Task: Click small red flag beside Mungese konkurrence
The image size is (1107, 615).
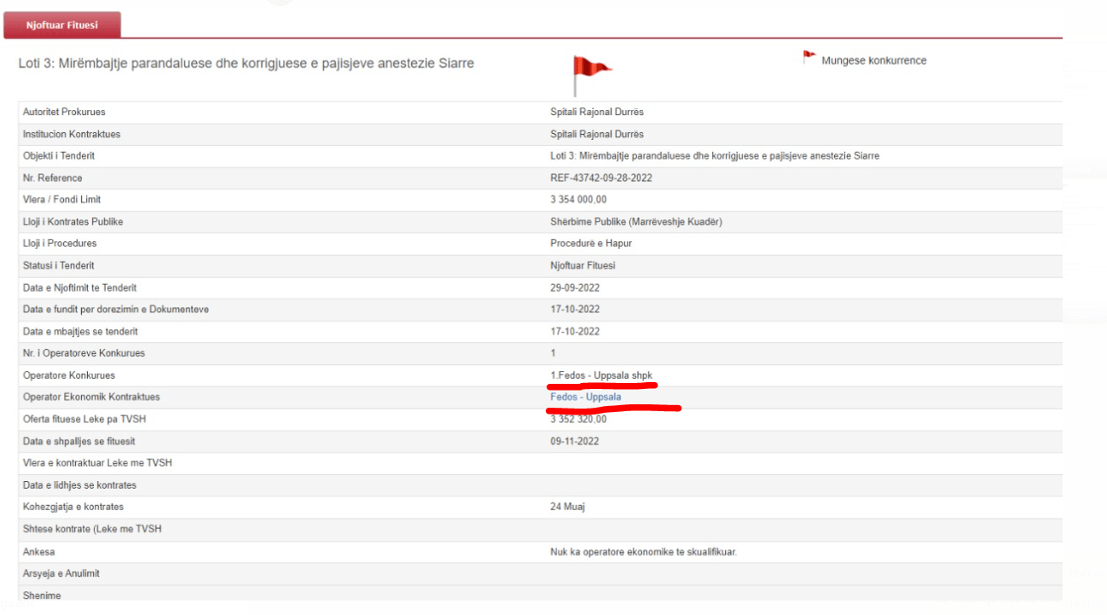Action: click(809, 58)
